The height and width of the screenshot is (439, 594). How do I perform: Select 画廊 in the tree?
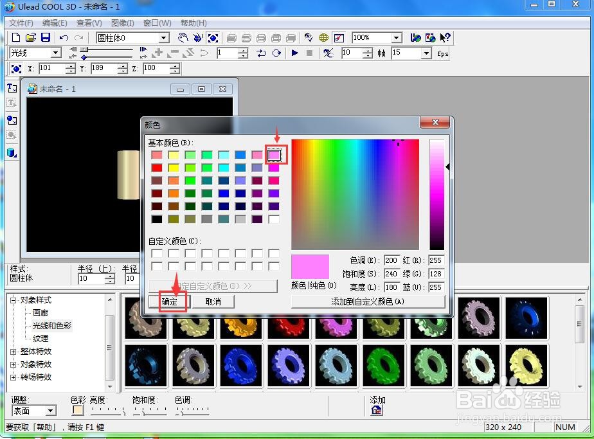(40, 312)
